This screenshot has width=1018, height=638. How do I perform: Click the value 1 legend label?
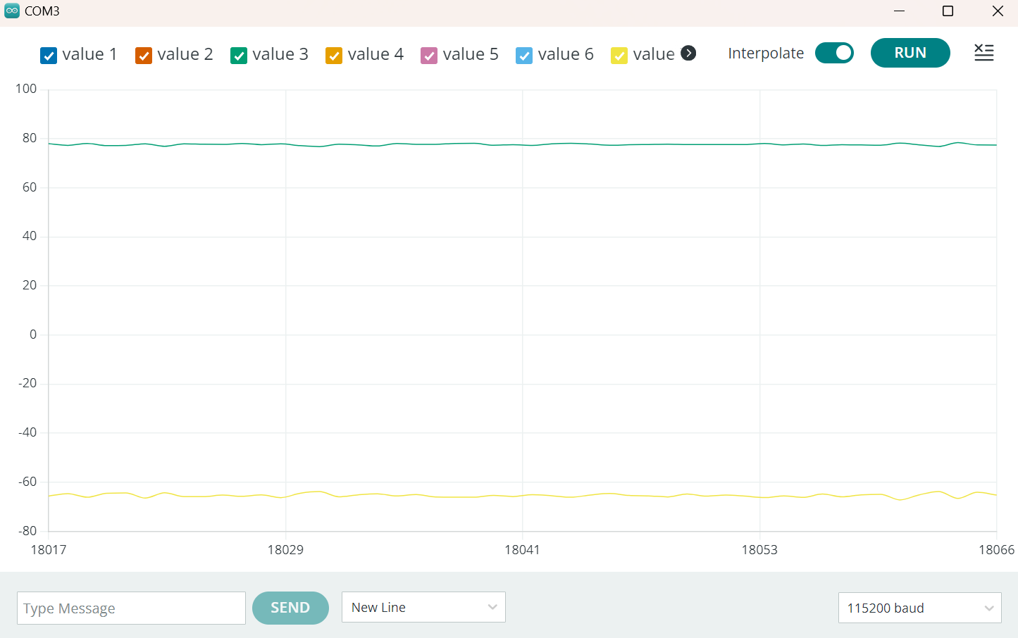click(89, 54)
